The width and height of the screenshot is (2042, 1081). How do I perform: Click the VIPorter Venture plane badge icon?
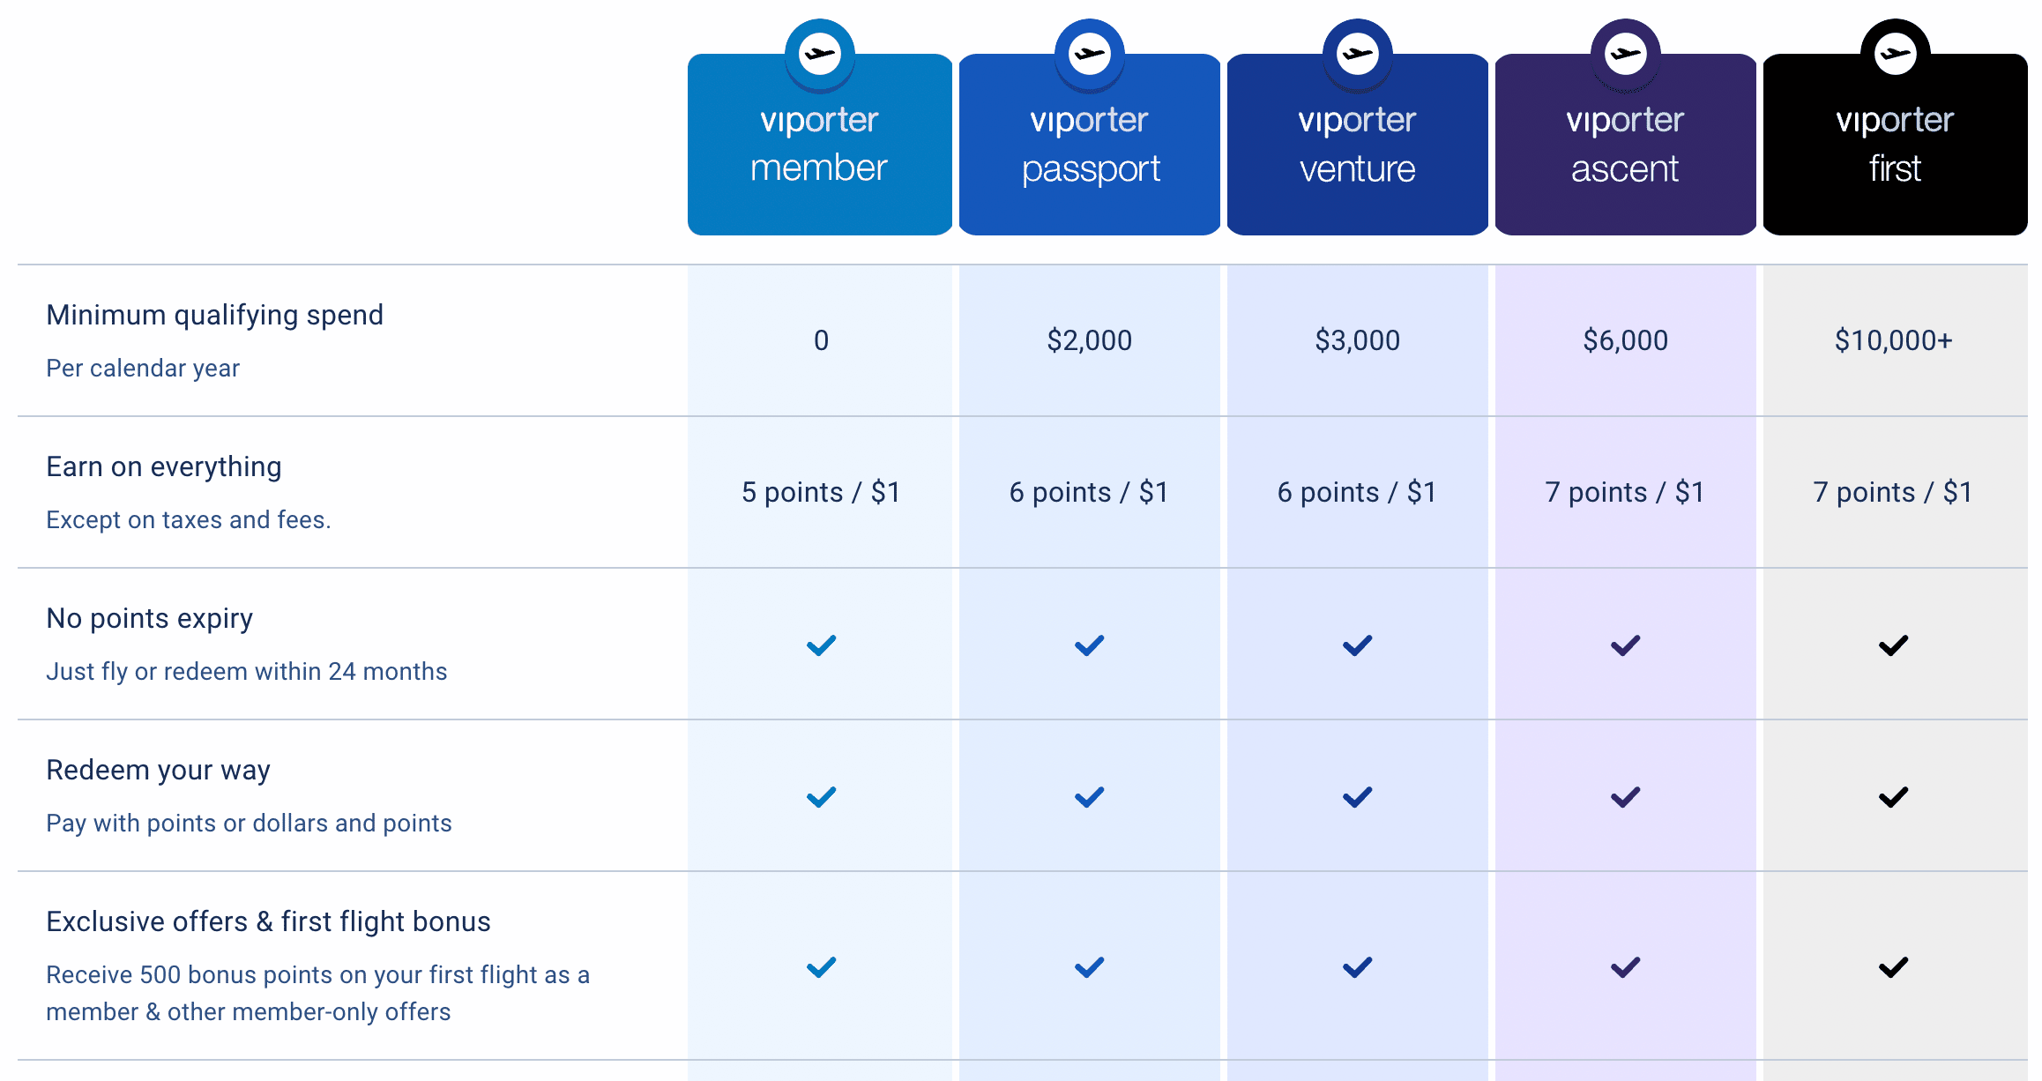[x=1358, y=54]
